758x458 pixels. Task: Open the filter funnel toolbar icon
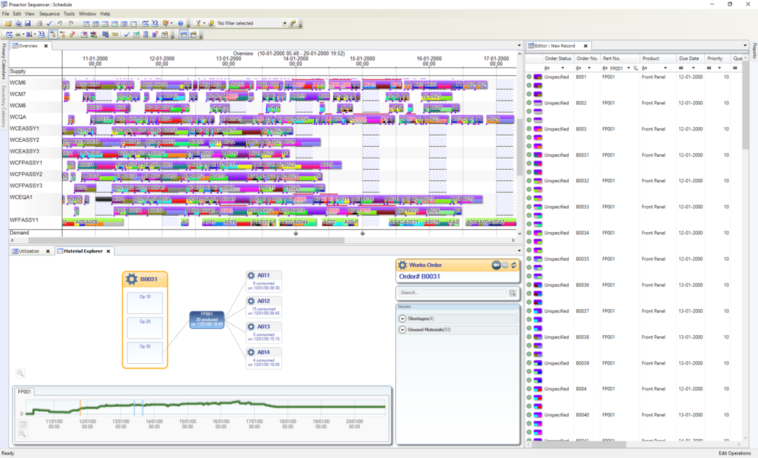(197, 23)
